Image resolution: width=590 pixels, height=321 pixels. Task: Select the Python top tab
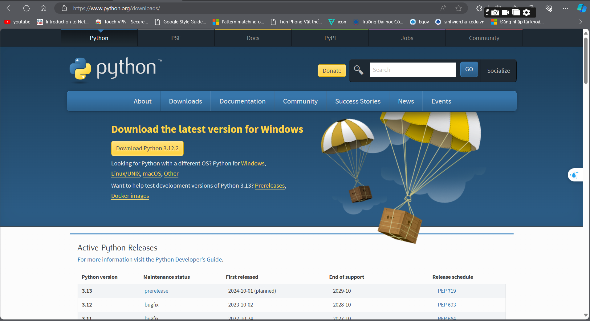pos(99,38)
